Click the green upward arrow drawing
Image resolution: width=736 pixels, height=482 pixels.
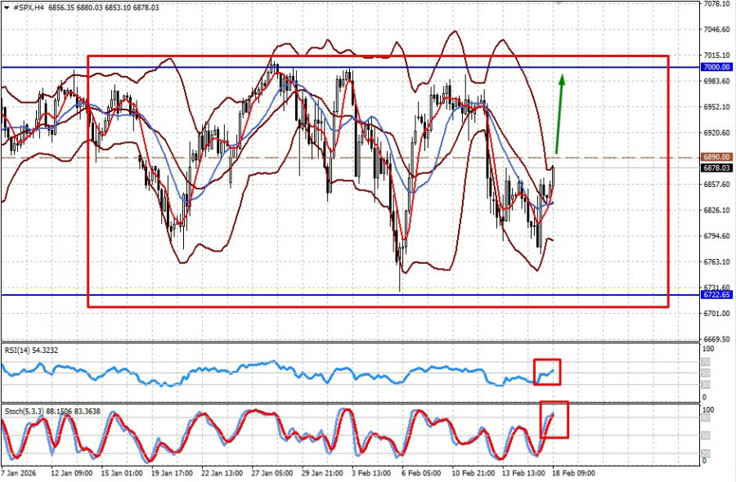coord(560,113)
